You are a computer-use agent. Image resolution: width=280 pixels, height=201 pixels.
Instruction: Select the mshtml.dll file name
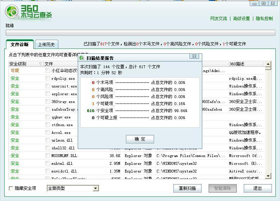[x=62, y=163]
